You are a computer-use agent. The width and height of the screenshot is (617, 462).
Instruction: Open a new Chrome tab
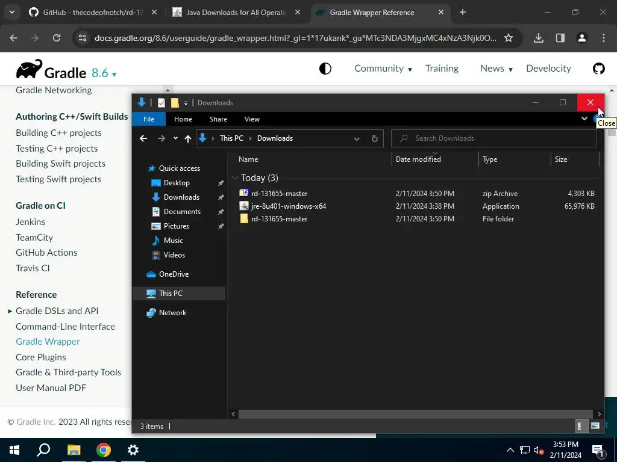coord(462,13)
